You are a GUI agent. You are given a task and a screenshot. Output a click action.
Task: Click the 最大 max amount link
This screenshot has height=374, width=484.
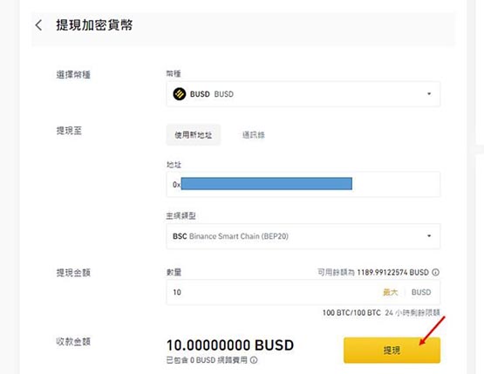(x=391, y=292)
